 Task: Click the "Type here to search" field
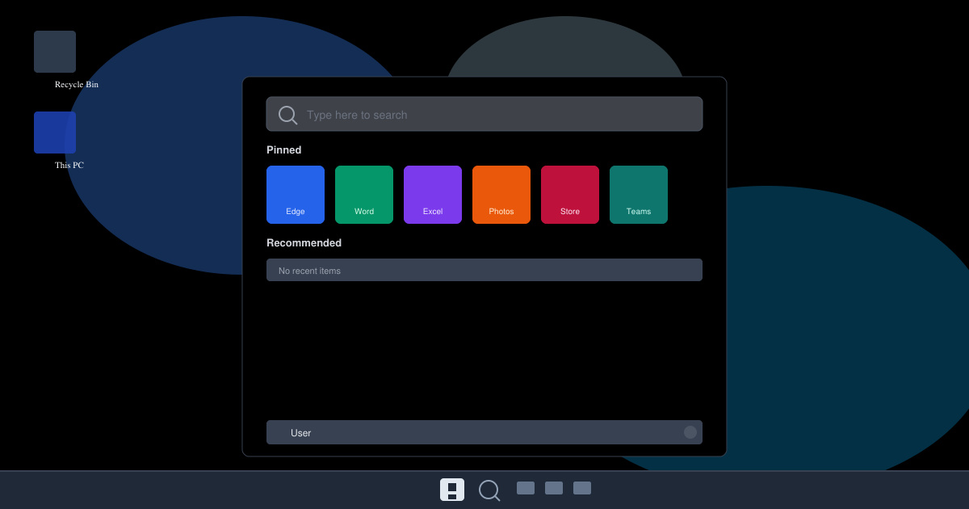click(484, 114)
